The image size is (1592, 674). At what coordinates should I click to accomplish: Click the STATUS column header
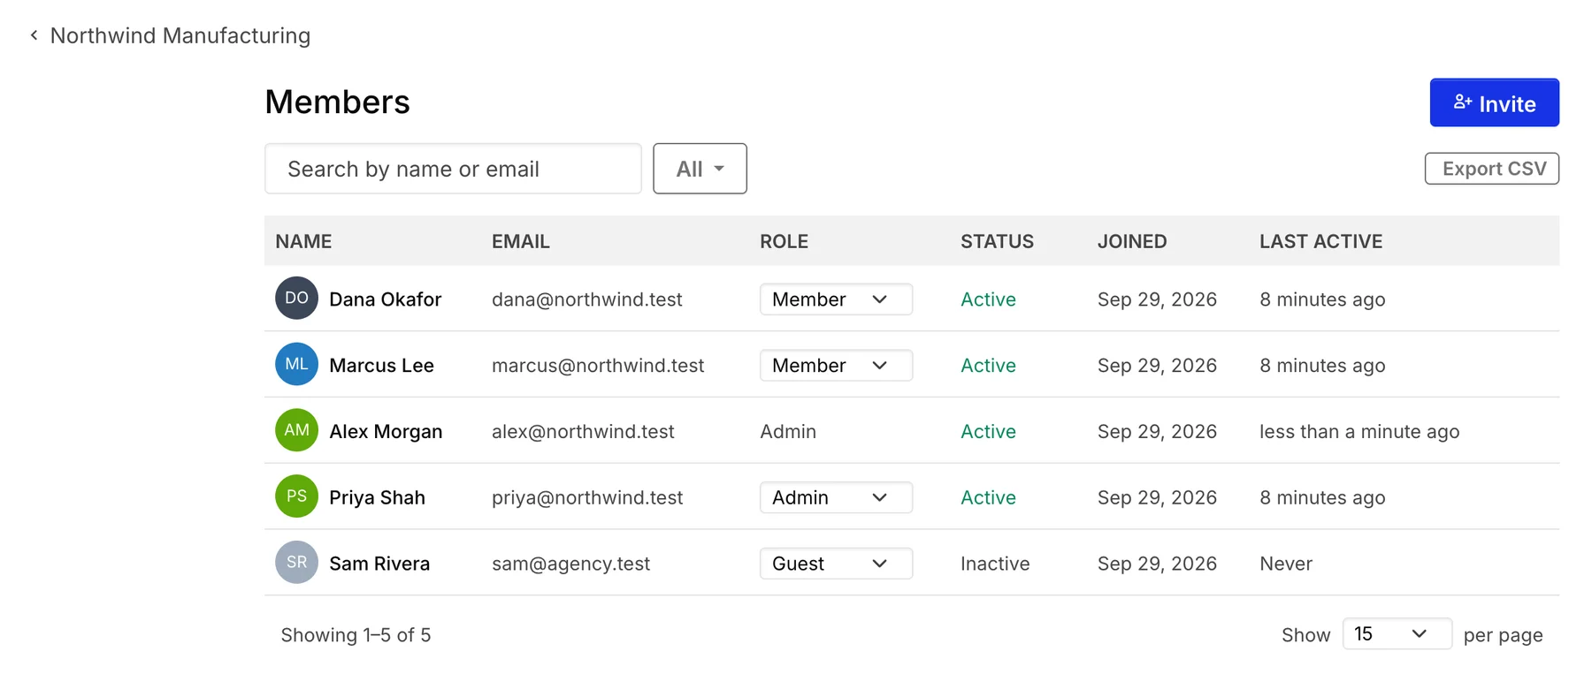pos(997,241)
